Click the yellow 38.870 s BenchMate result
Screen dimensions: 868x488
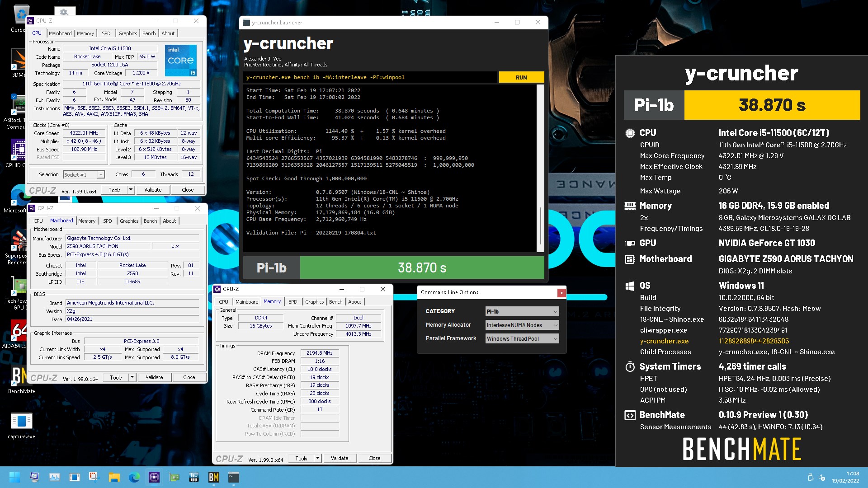point(772,105)
